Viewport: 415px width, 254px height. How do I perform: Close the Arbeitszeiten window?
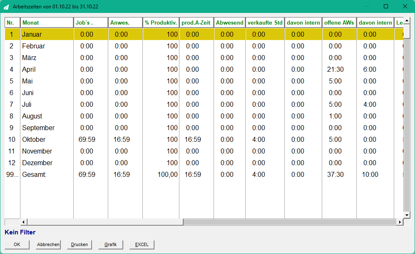point(405,6)
